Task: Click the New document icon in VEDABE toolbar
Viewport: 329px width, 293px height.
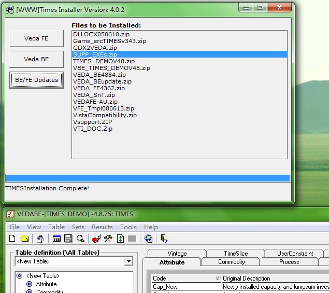Action: click(x=12, y=239)
